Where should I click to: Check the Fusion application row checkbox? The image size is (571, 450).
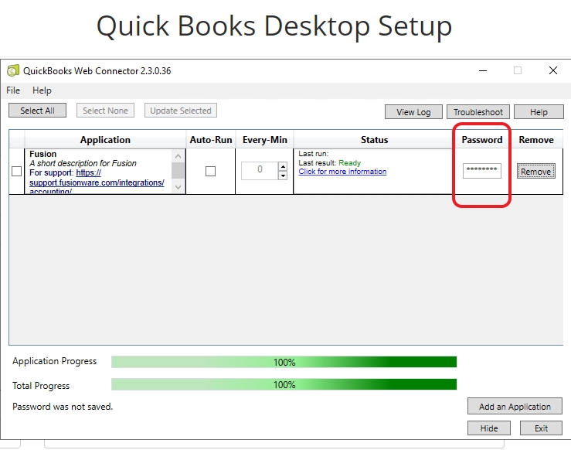(x=17, y=172)
